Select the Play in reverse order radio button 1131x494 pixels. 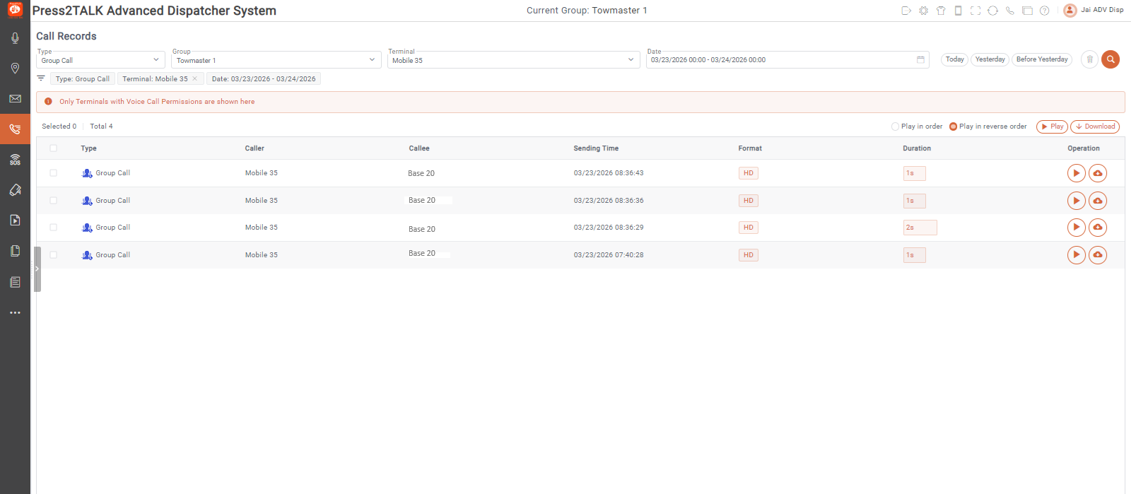(953, 127)
